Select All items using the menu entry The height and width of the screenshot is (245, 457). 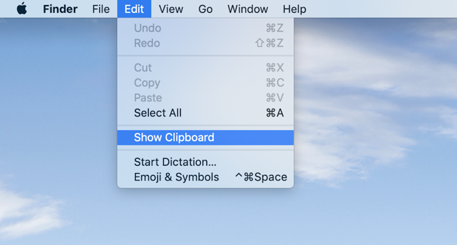[x=158, y=113]
